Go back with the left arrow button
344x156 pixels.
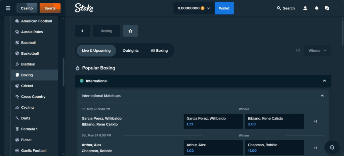(x=83, y=31)
